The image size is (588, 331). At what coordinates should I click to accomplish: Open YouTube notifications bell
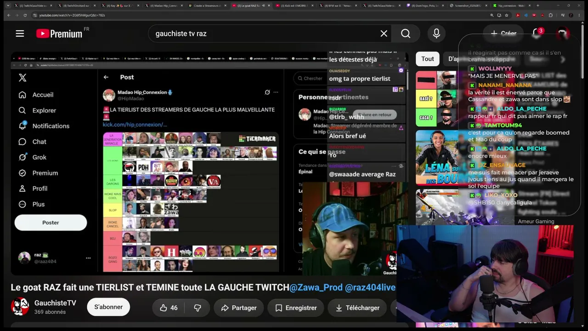(x=537, y=34)
